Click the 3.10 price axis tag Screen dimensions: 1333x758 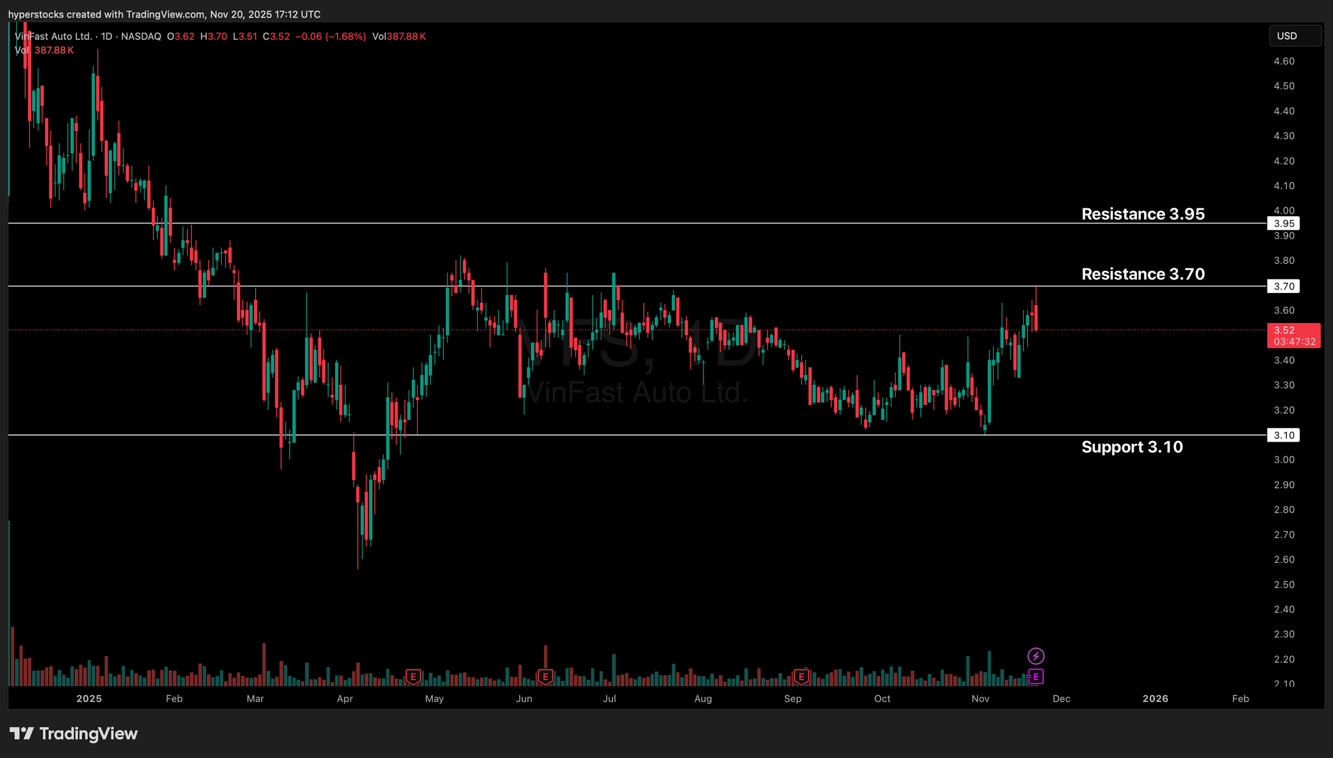pyautogui.click(x=1284, y=435)
